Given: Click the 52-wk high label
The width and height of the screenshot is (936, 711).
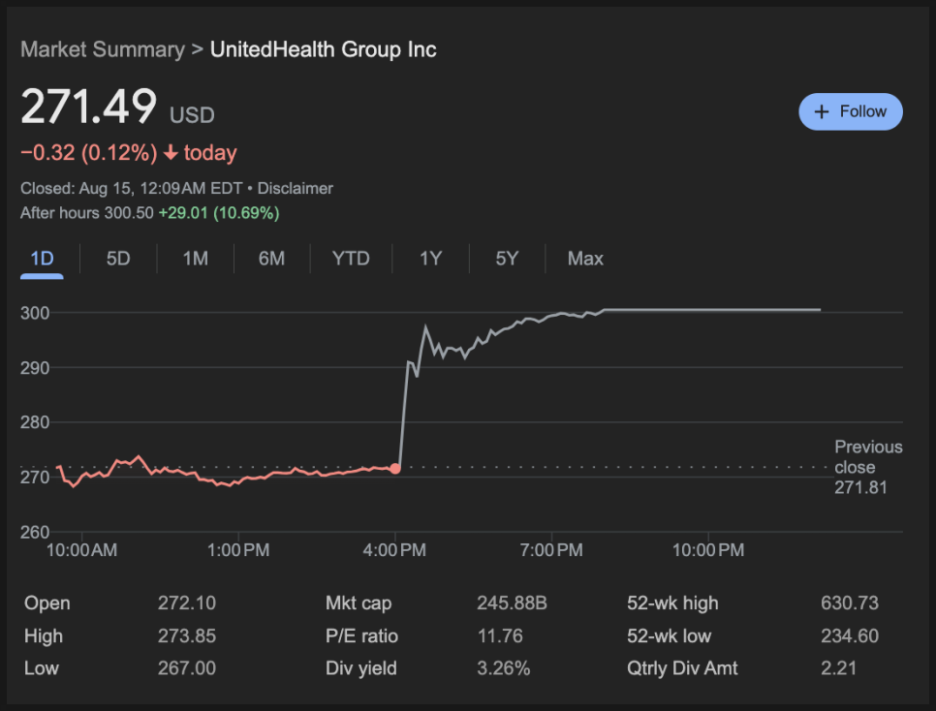Looking at the screenshot, I should tap(672, 603).
